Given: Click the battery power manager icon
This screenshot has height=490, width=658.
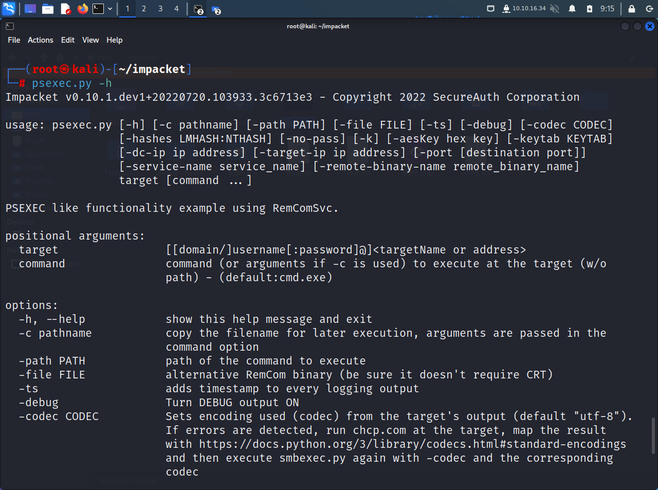Looking at the screenshot, I should [x=590, y=9].
